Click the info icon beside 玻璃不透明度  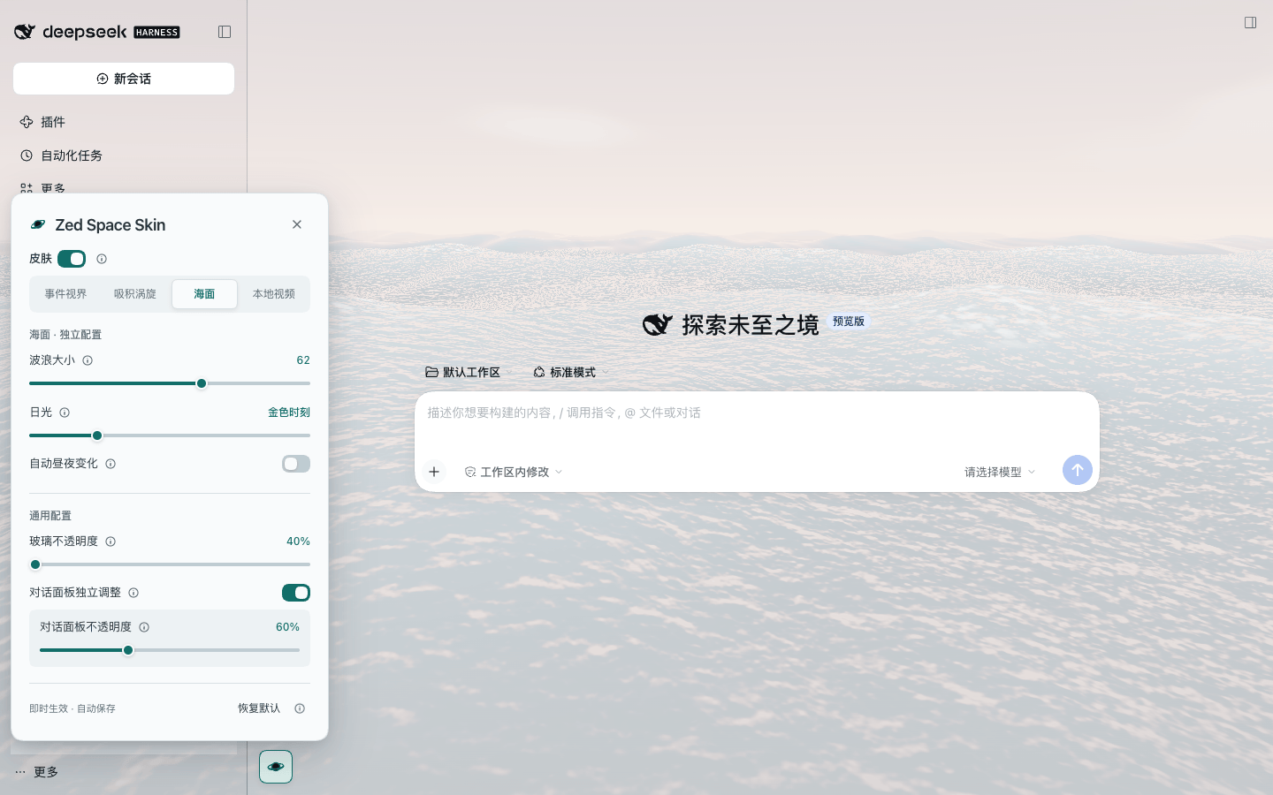111,541
